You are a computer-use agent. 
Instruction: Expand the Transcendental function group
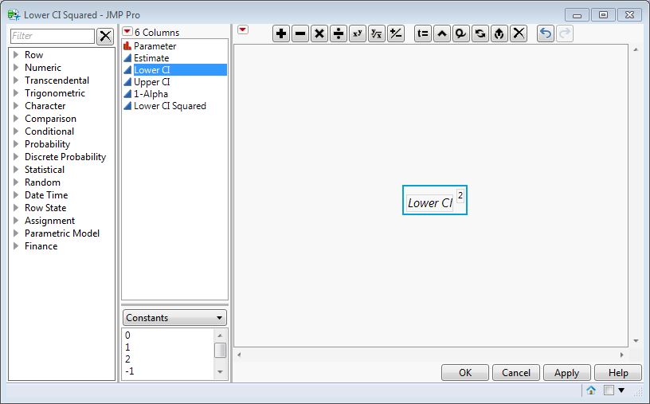point(16,80)
